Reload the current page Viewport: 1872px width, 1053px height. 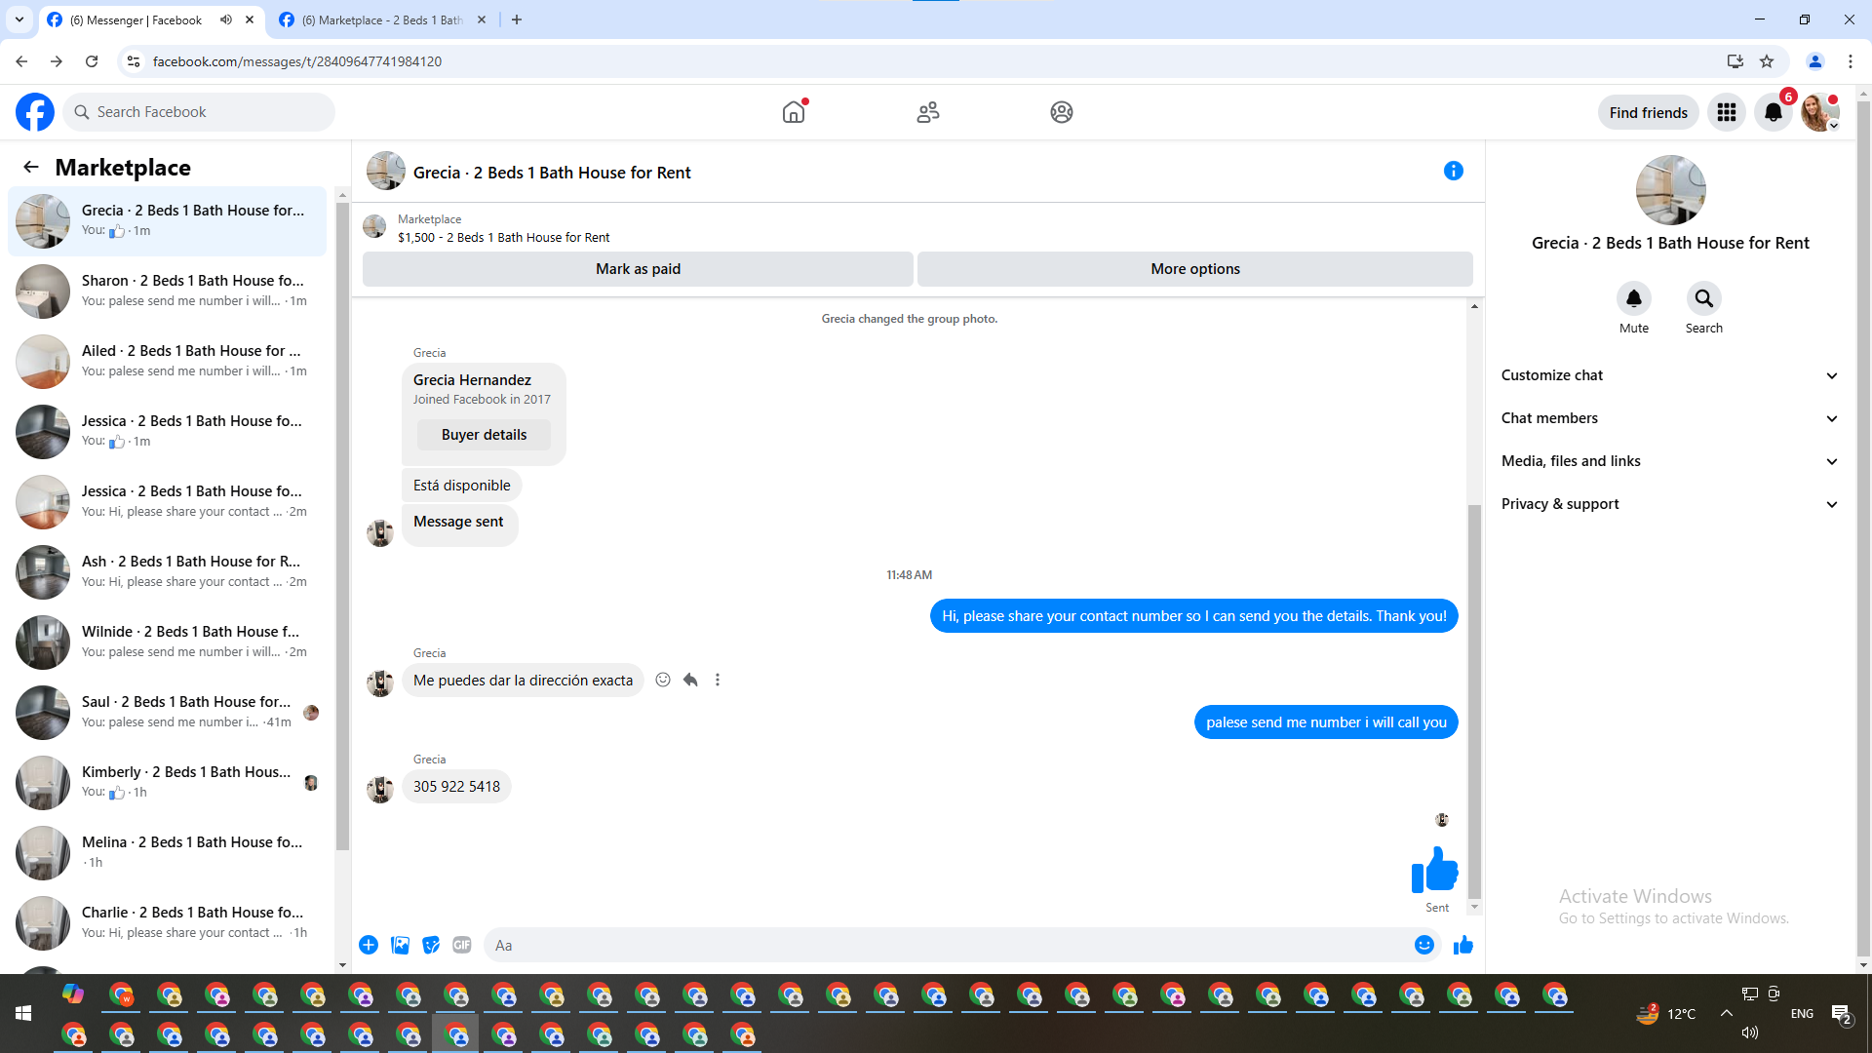tap(92, 61)
